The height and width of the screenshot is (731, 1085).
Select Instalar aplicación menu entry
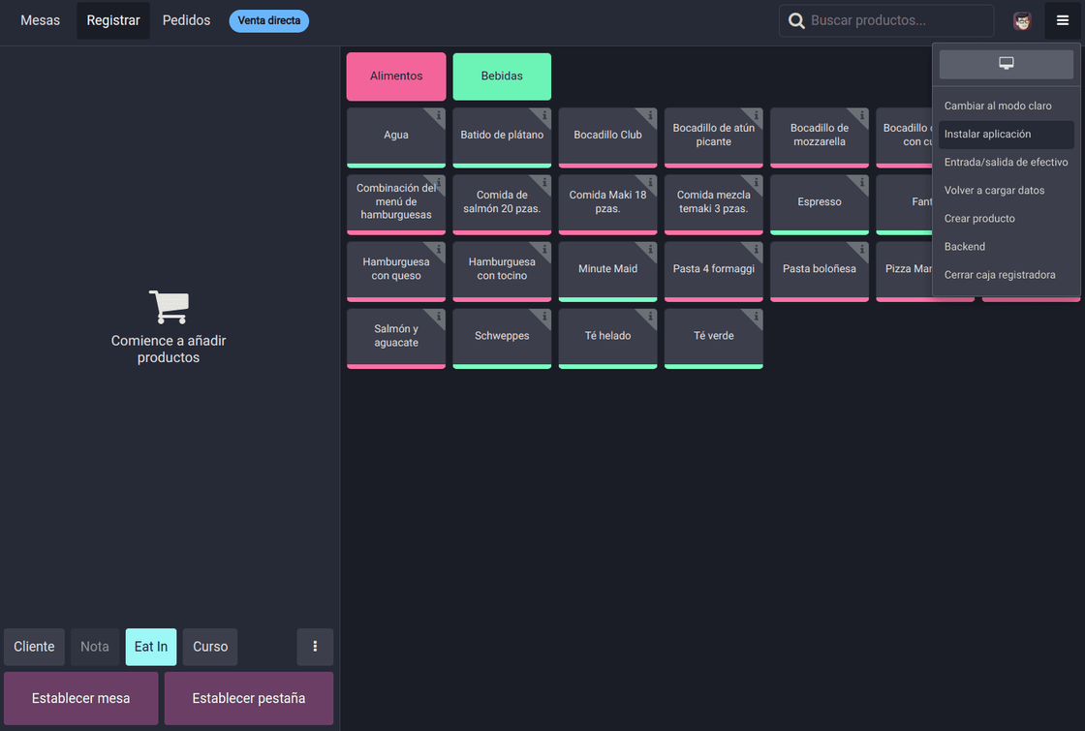(x=1007, y=135)
